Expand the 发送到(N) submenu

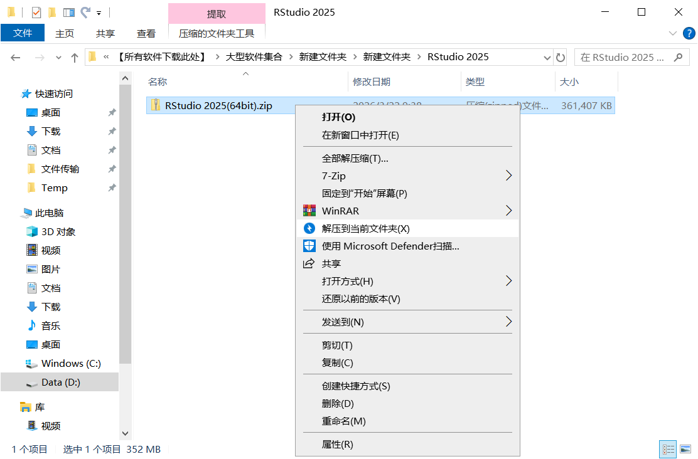[x=407, y=322]
